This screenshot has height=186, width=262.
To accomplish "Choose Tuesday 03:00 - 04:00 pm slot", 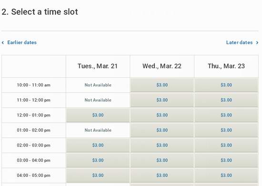I will click(x=98, y=160).
